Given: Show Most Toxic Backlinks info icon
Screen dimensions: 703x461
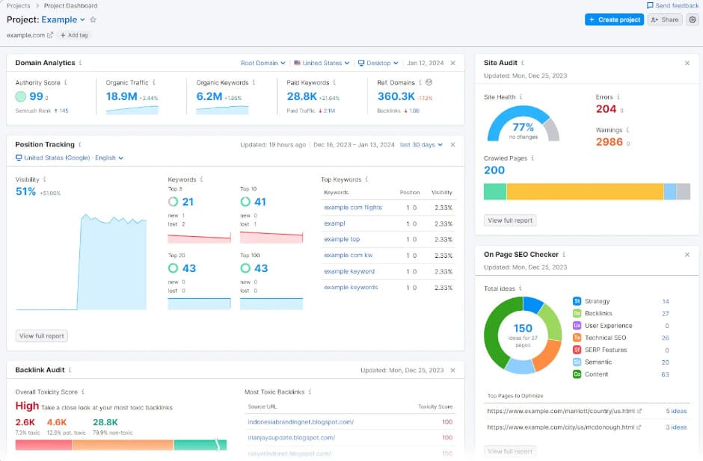Looking at the screenshot, I should point(310,392).
